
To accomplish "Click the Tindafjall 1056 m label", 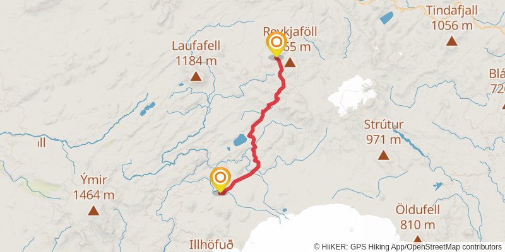I will (451, 18).
